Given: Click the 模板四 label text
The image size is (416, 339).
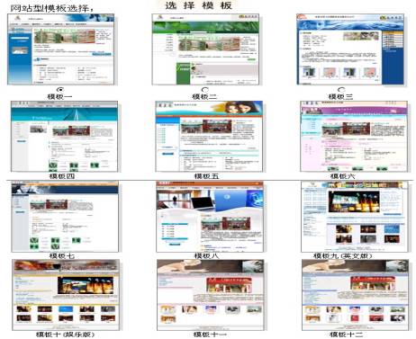Looking at the screenshot, I should tap(62, 176).
